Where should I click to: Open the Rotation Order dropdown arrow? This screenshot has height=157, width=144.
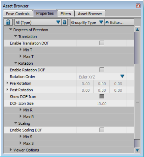coord(122,76)
